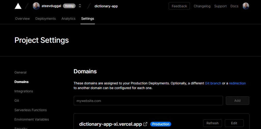This screenshot has height=129, width=261.
Task: Click the Vercel triangle logo
Action: click(18, 6)
